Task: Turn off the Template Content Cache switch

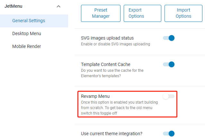Action: tap(169, 64)
